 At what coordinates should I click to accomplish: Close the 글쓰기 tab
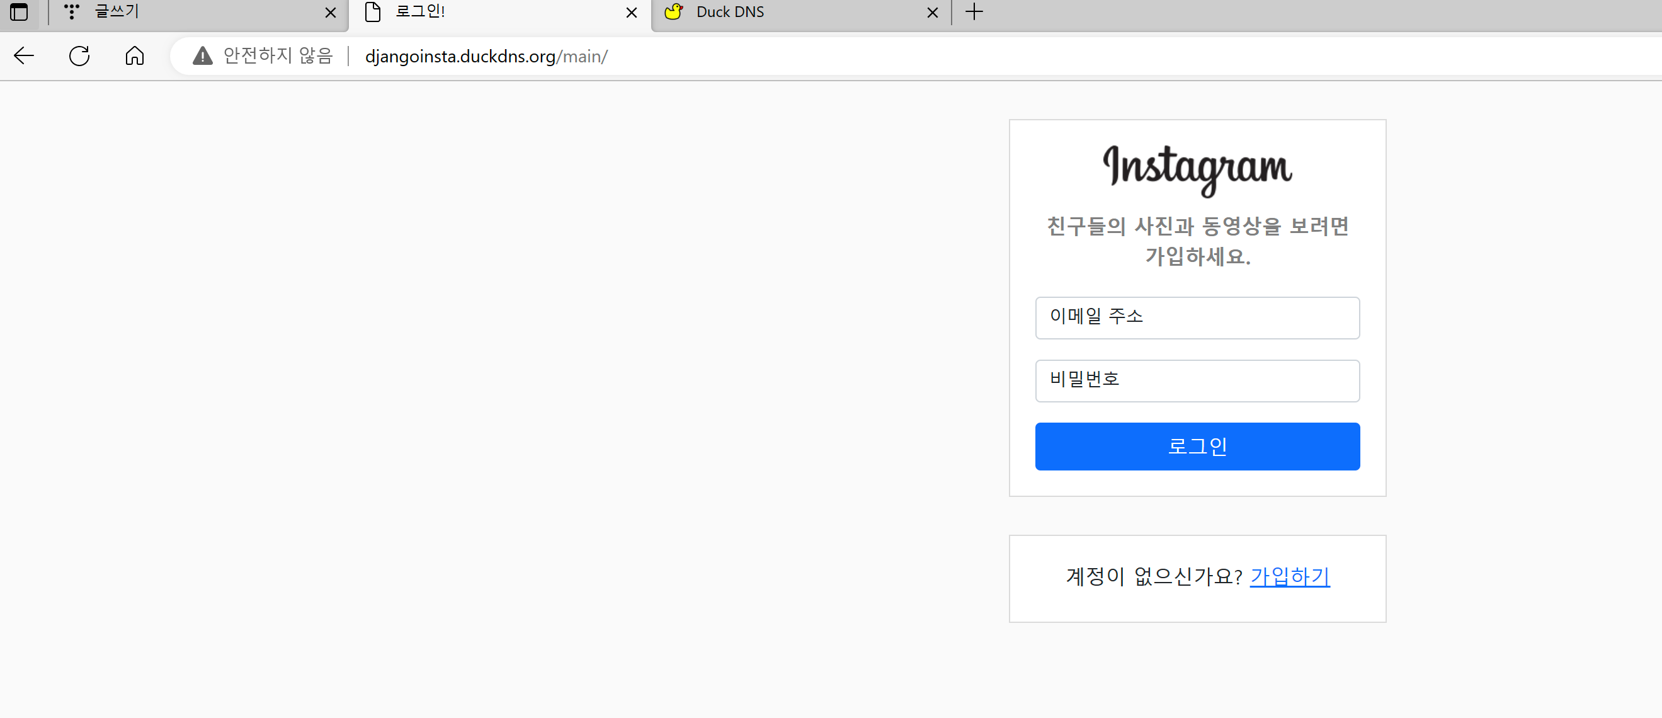coord(331,12)
